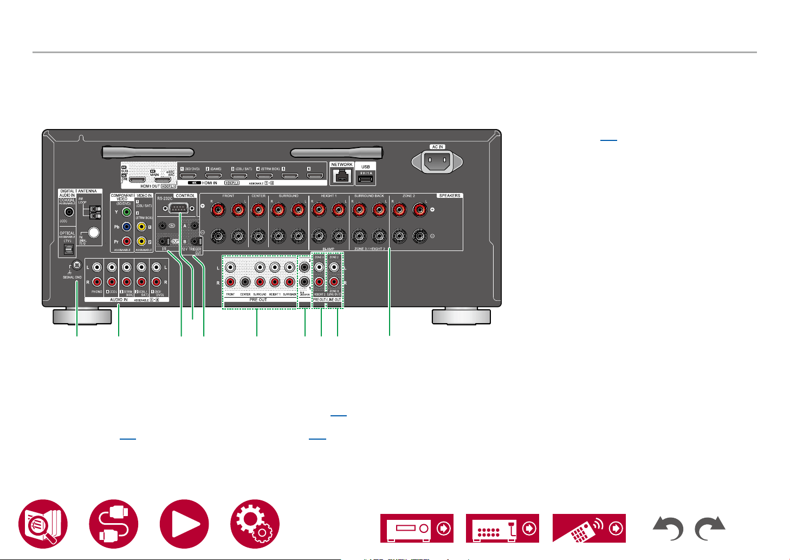Click the AC IN power inlet
This screenshot has width=790, height=560.
[x=437, y=161]
